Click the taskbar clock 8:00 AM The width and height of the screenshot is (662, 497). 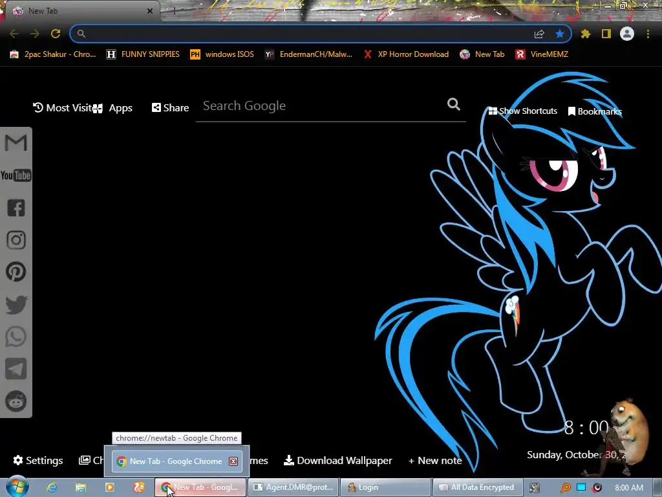[x=629, y=487]
